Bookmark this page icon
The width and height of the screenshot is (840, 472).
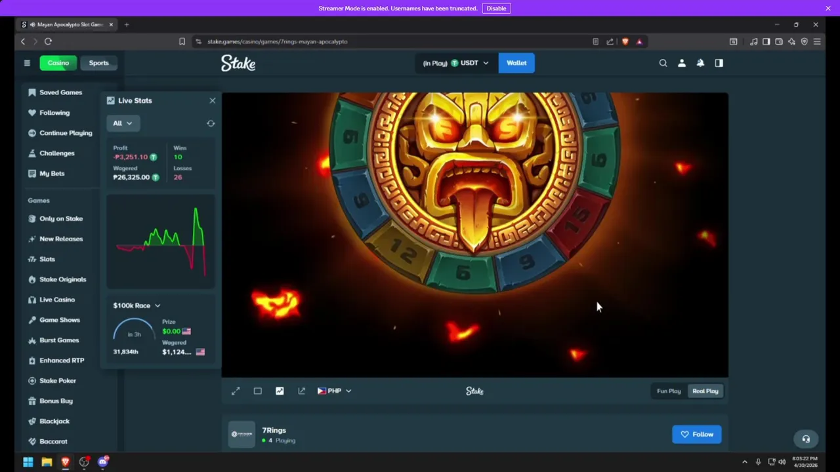[x=182, y=41]
